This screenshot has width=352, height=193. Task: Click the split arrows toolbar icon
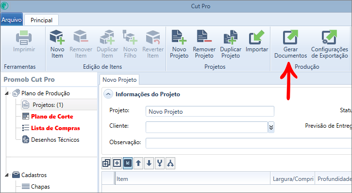pyautogui.click(x=170, y=163)
